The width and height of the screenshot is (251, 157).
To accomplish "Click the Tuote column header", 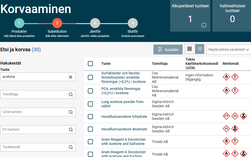I will (106, 64).
